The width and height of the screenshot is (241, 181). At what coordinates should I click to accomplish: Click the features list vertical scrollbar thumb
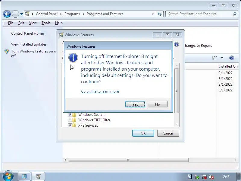[x=177, y=91]
